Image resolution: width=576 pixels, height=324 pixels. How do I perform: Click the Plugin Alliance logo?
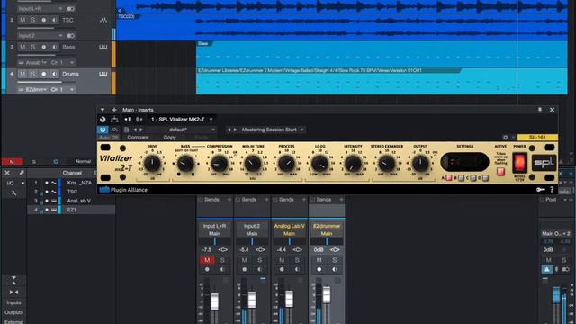click(123, 190)
